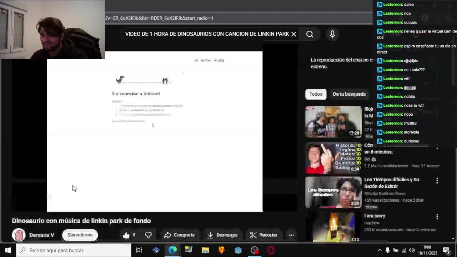Select the De tu búsqueda chip
Viewport: 457px width, 257px height.
[349, 94]
